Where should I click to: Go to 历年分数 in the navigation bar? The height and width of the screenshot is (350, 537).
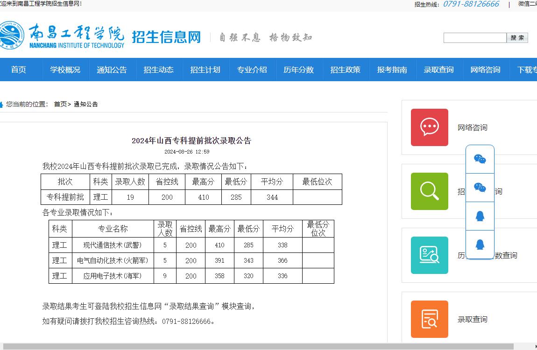tap(298, 70)
